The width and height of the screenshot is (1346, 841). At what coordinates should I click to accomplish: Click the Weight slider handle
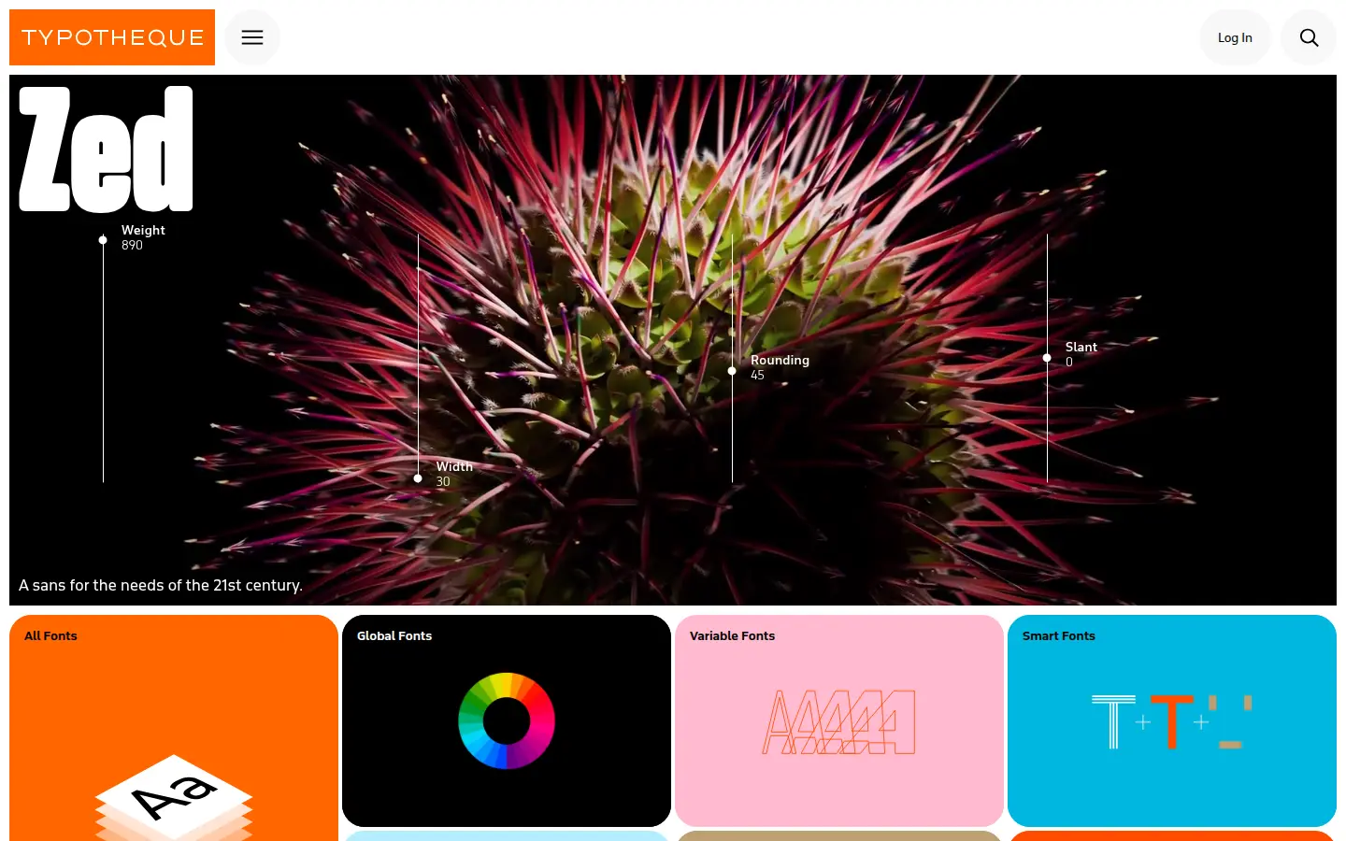[103, 240]
